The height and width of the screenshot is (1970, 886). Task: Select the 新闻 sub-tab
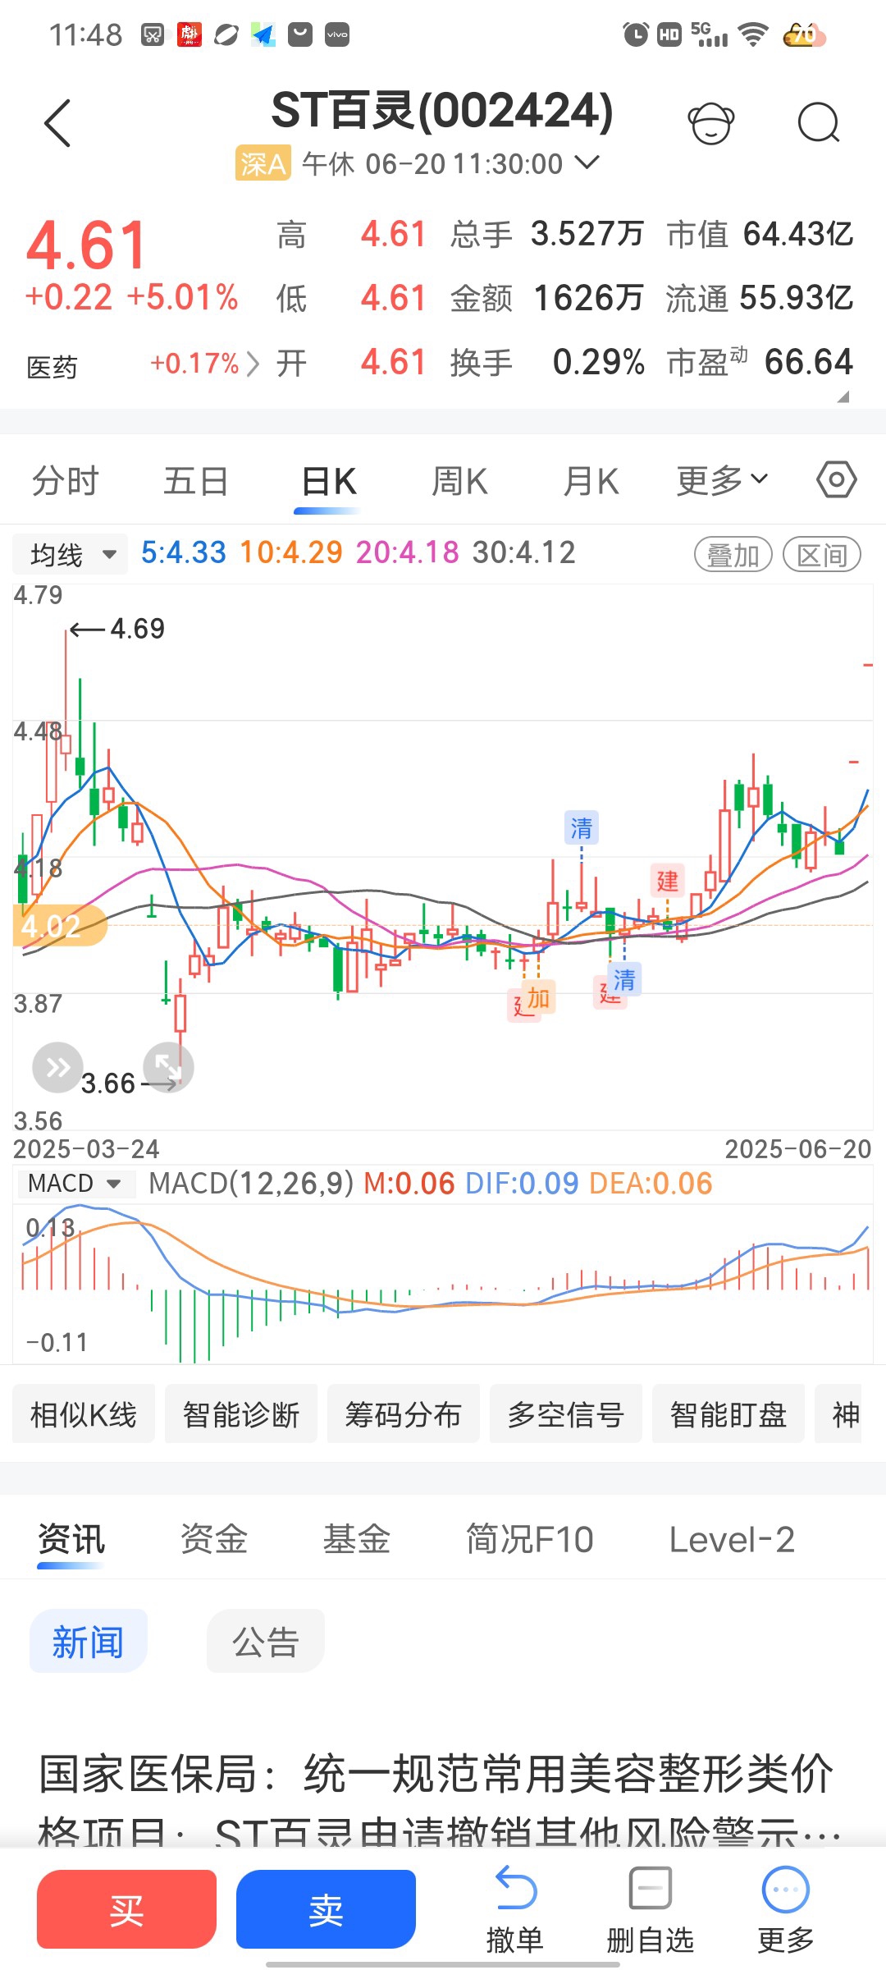[x=89, y=1642]
